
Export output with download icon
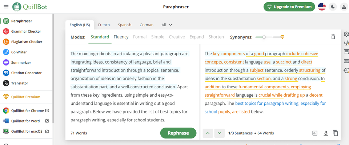point(326,133)
